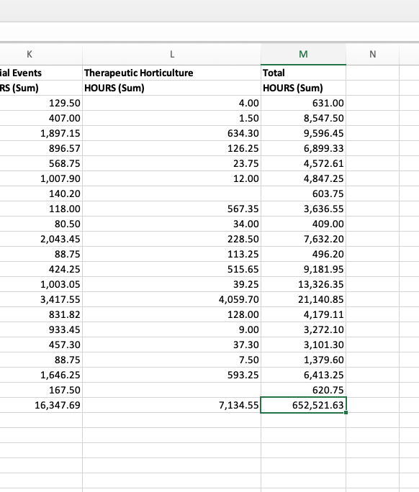The image size is (419, 492).
Task: Select cell with value 1,007.90
Action: point(41,178)
